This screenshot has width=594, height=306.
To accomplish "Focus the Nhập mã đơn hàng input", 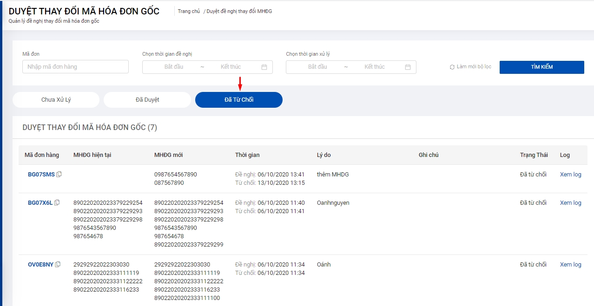I will [x=75, y=67].
